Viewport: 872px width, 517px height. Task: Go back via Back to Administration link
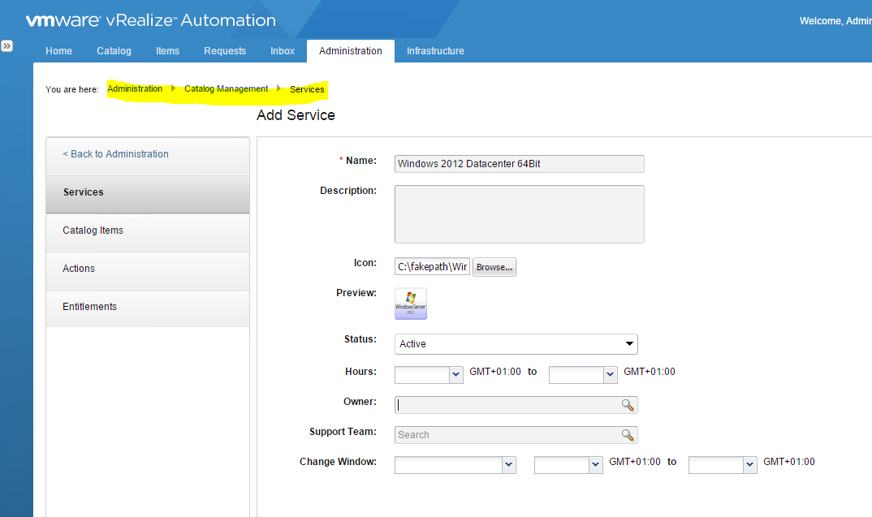(x=115, y=154)
